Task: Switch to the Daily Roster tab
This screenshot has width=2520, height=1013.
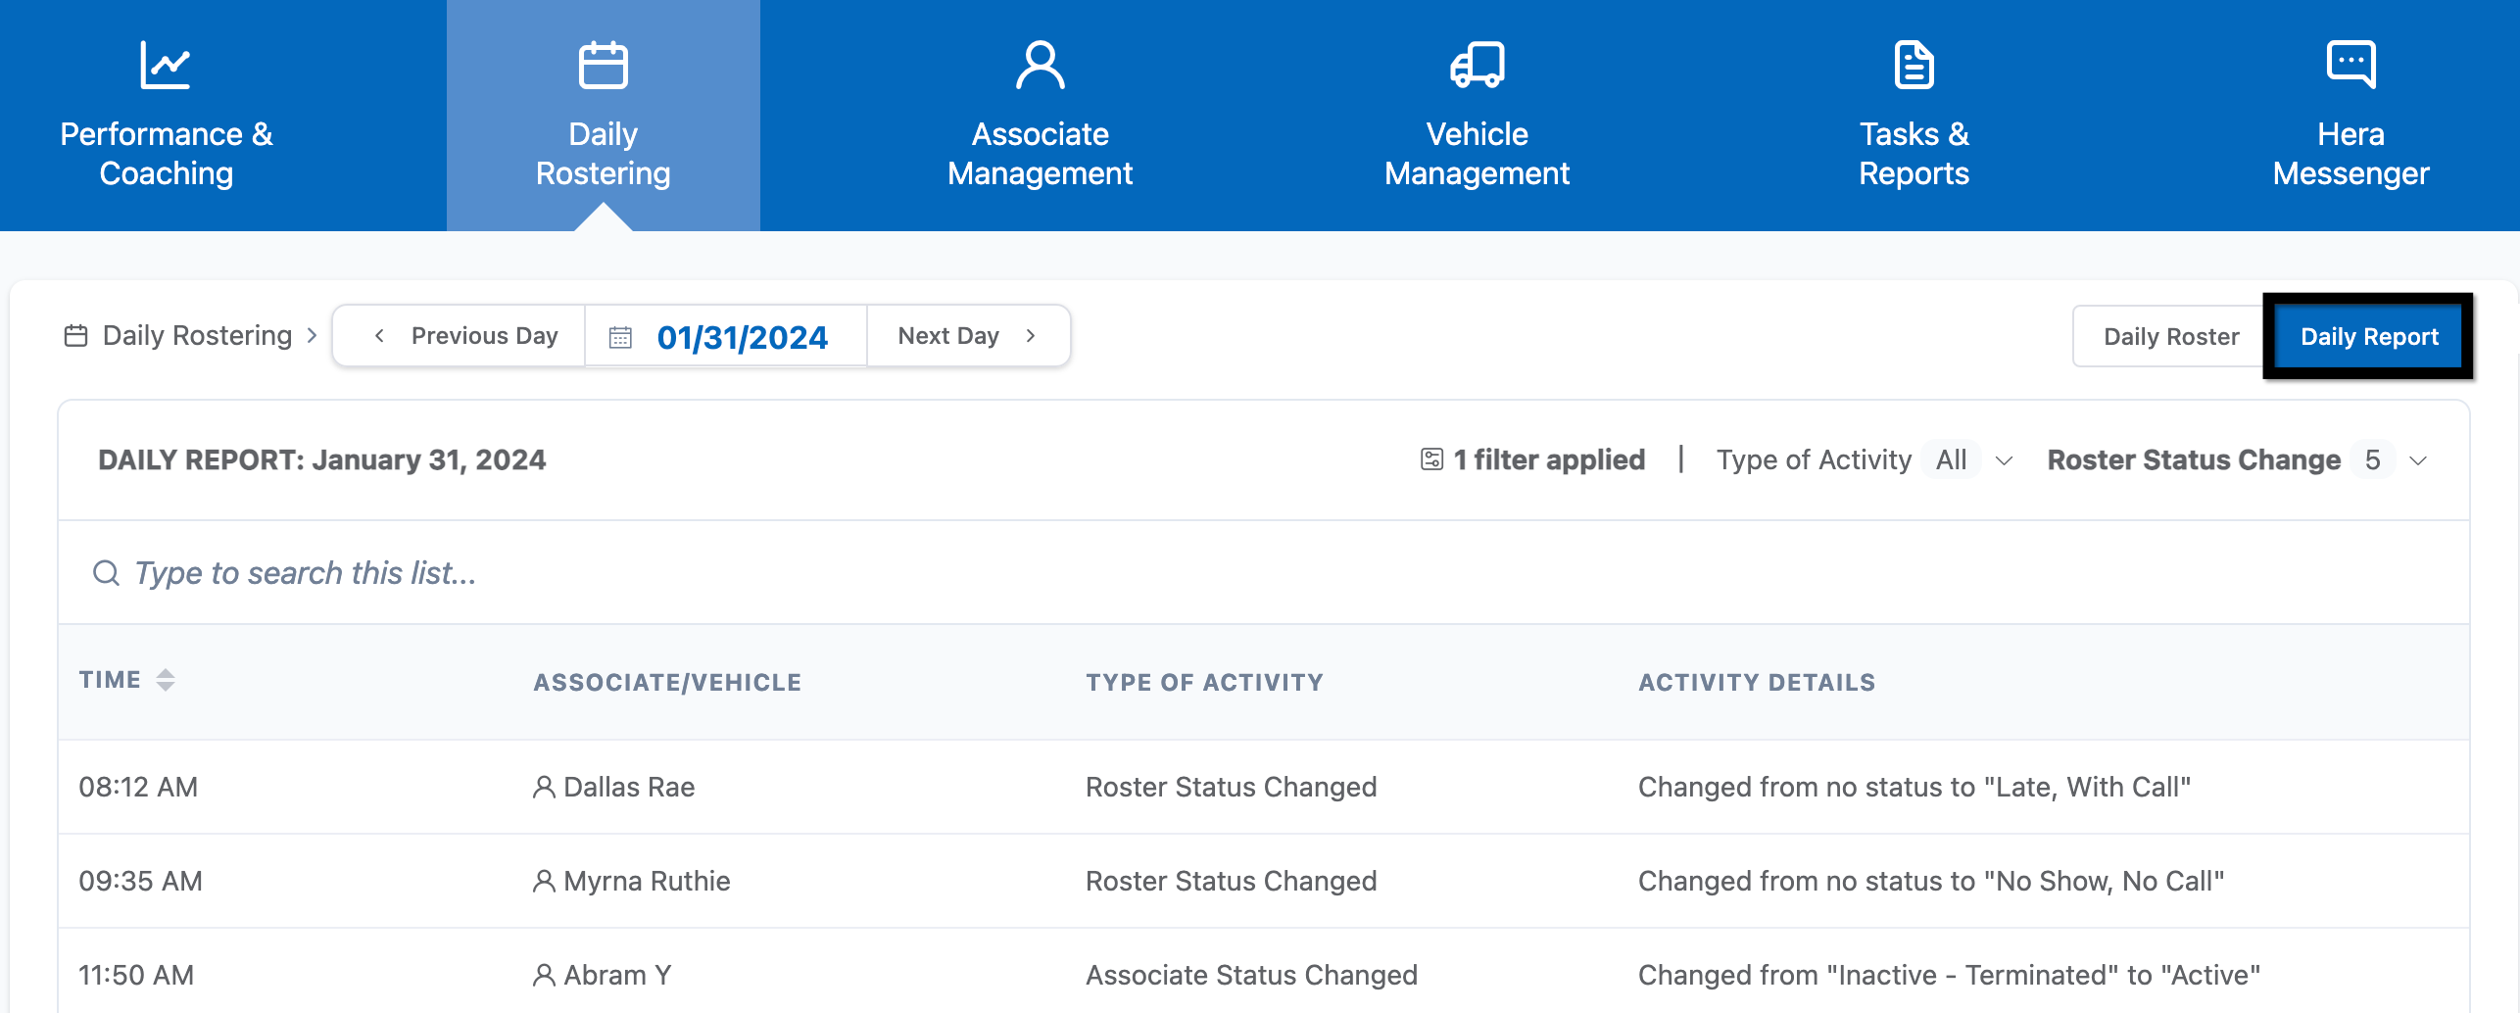Action: pyautogui.click(x=2170, y=337)
